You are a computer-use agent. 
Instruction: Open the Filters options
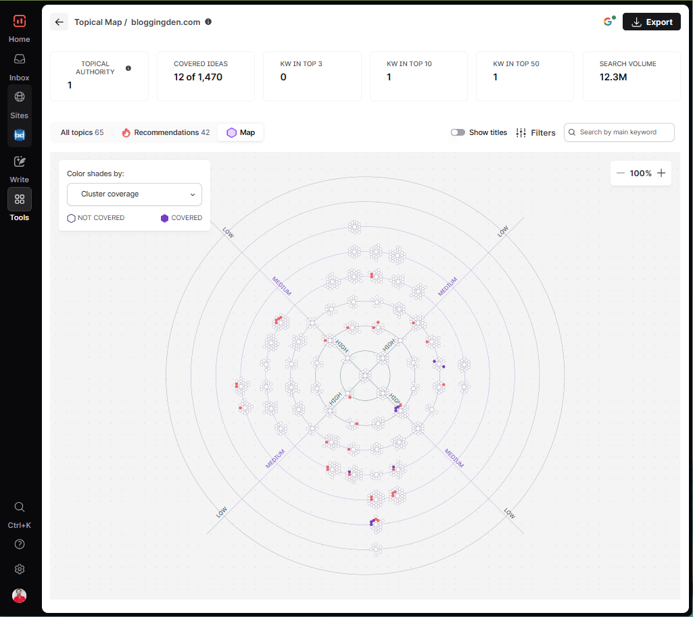point(535,133)
